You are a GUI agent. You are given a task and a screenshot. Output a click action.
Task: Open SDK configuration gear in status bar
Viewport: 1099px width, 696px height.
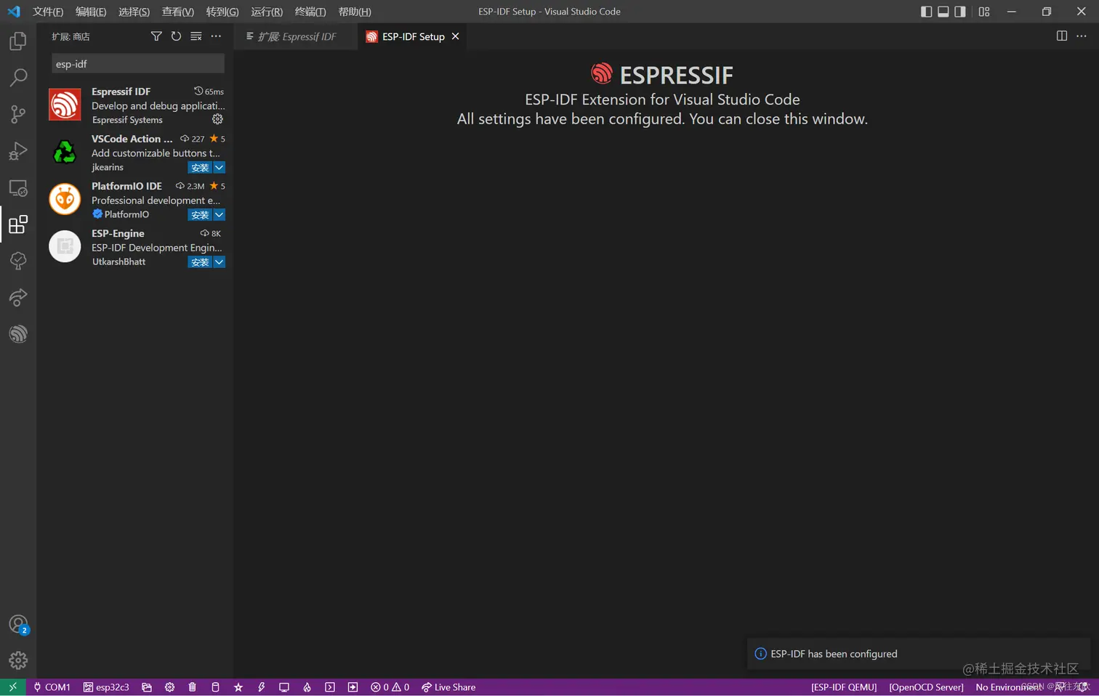point(169,687)
